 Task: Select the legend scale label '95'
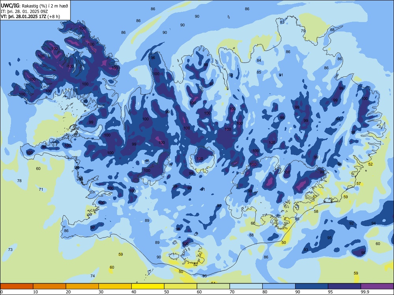[330, 292]
